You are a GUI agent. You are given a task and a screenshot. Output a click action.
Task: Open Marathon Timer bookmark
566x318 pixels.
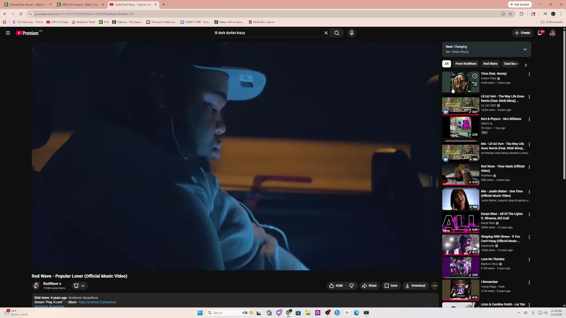84,22
